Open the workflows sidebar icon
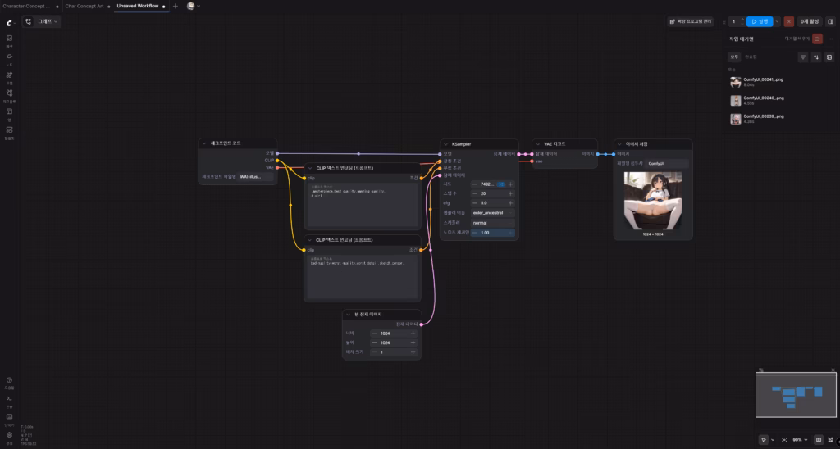The image size is (840, 449). click(9, 94)
